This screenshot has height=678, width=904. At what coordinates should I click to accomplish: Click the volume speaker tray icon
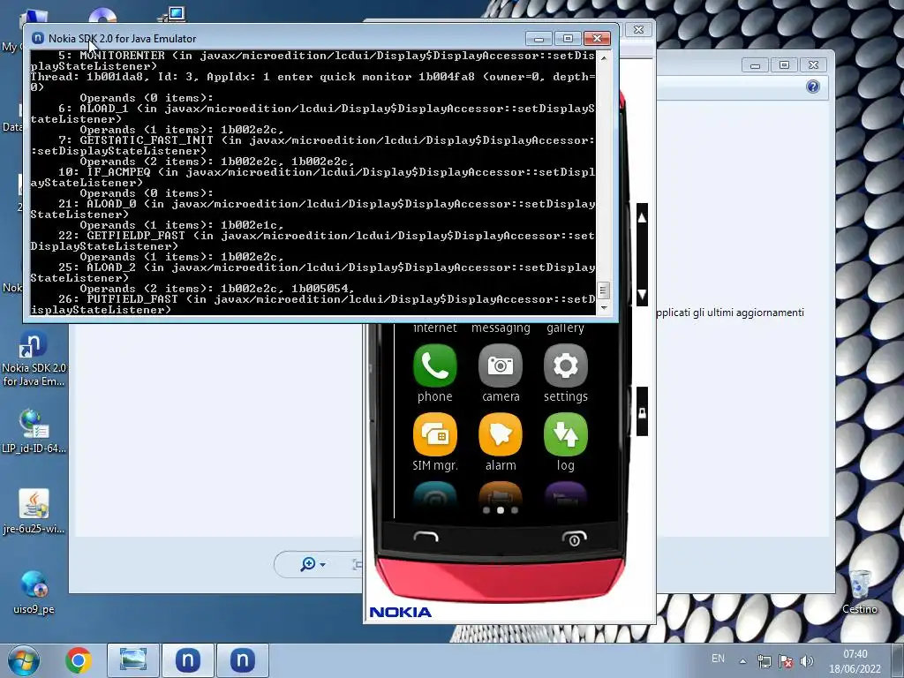(807, 661)
